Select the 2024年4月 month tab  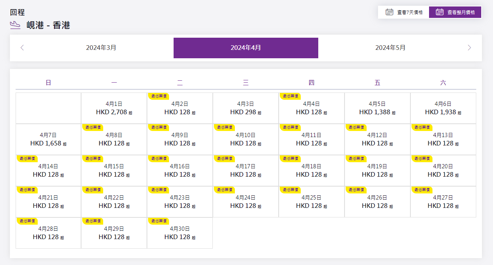[246, 48]
